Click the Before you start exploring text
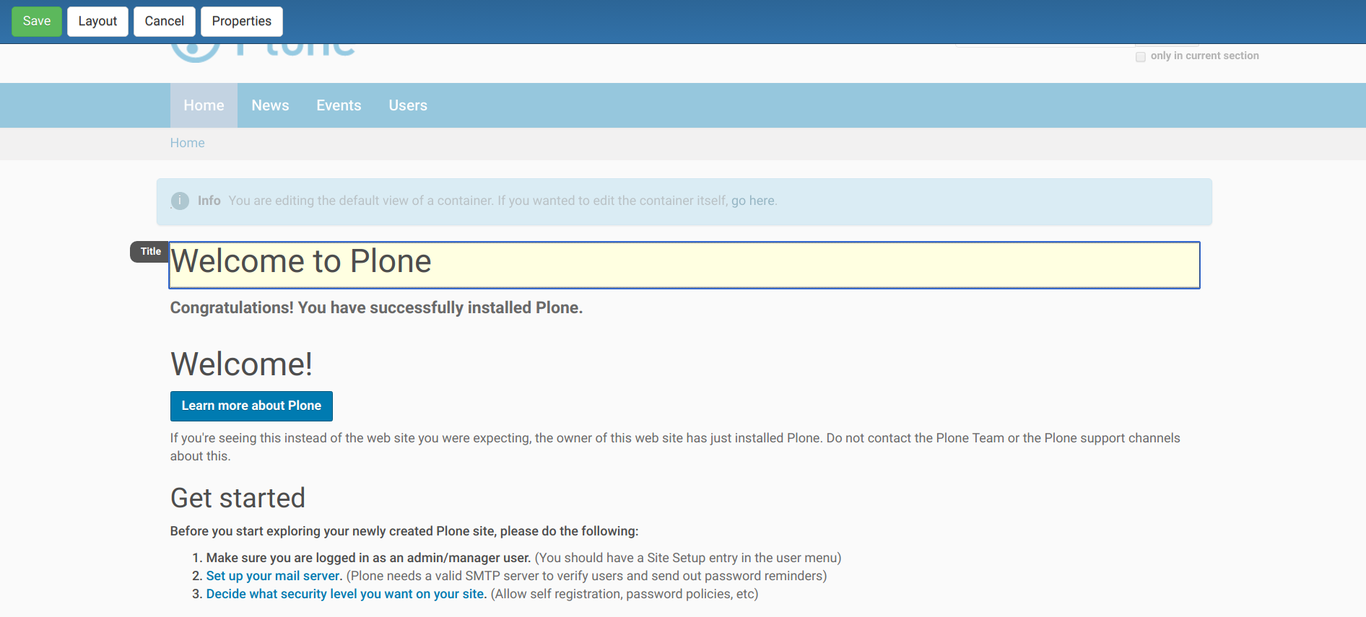The width and height of the screenshot is (1366, 617). (x=404, y=531)
